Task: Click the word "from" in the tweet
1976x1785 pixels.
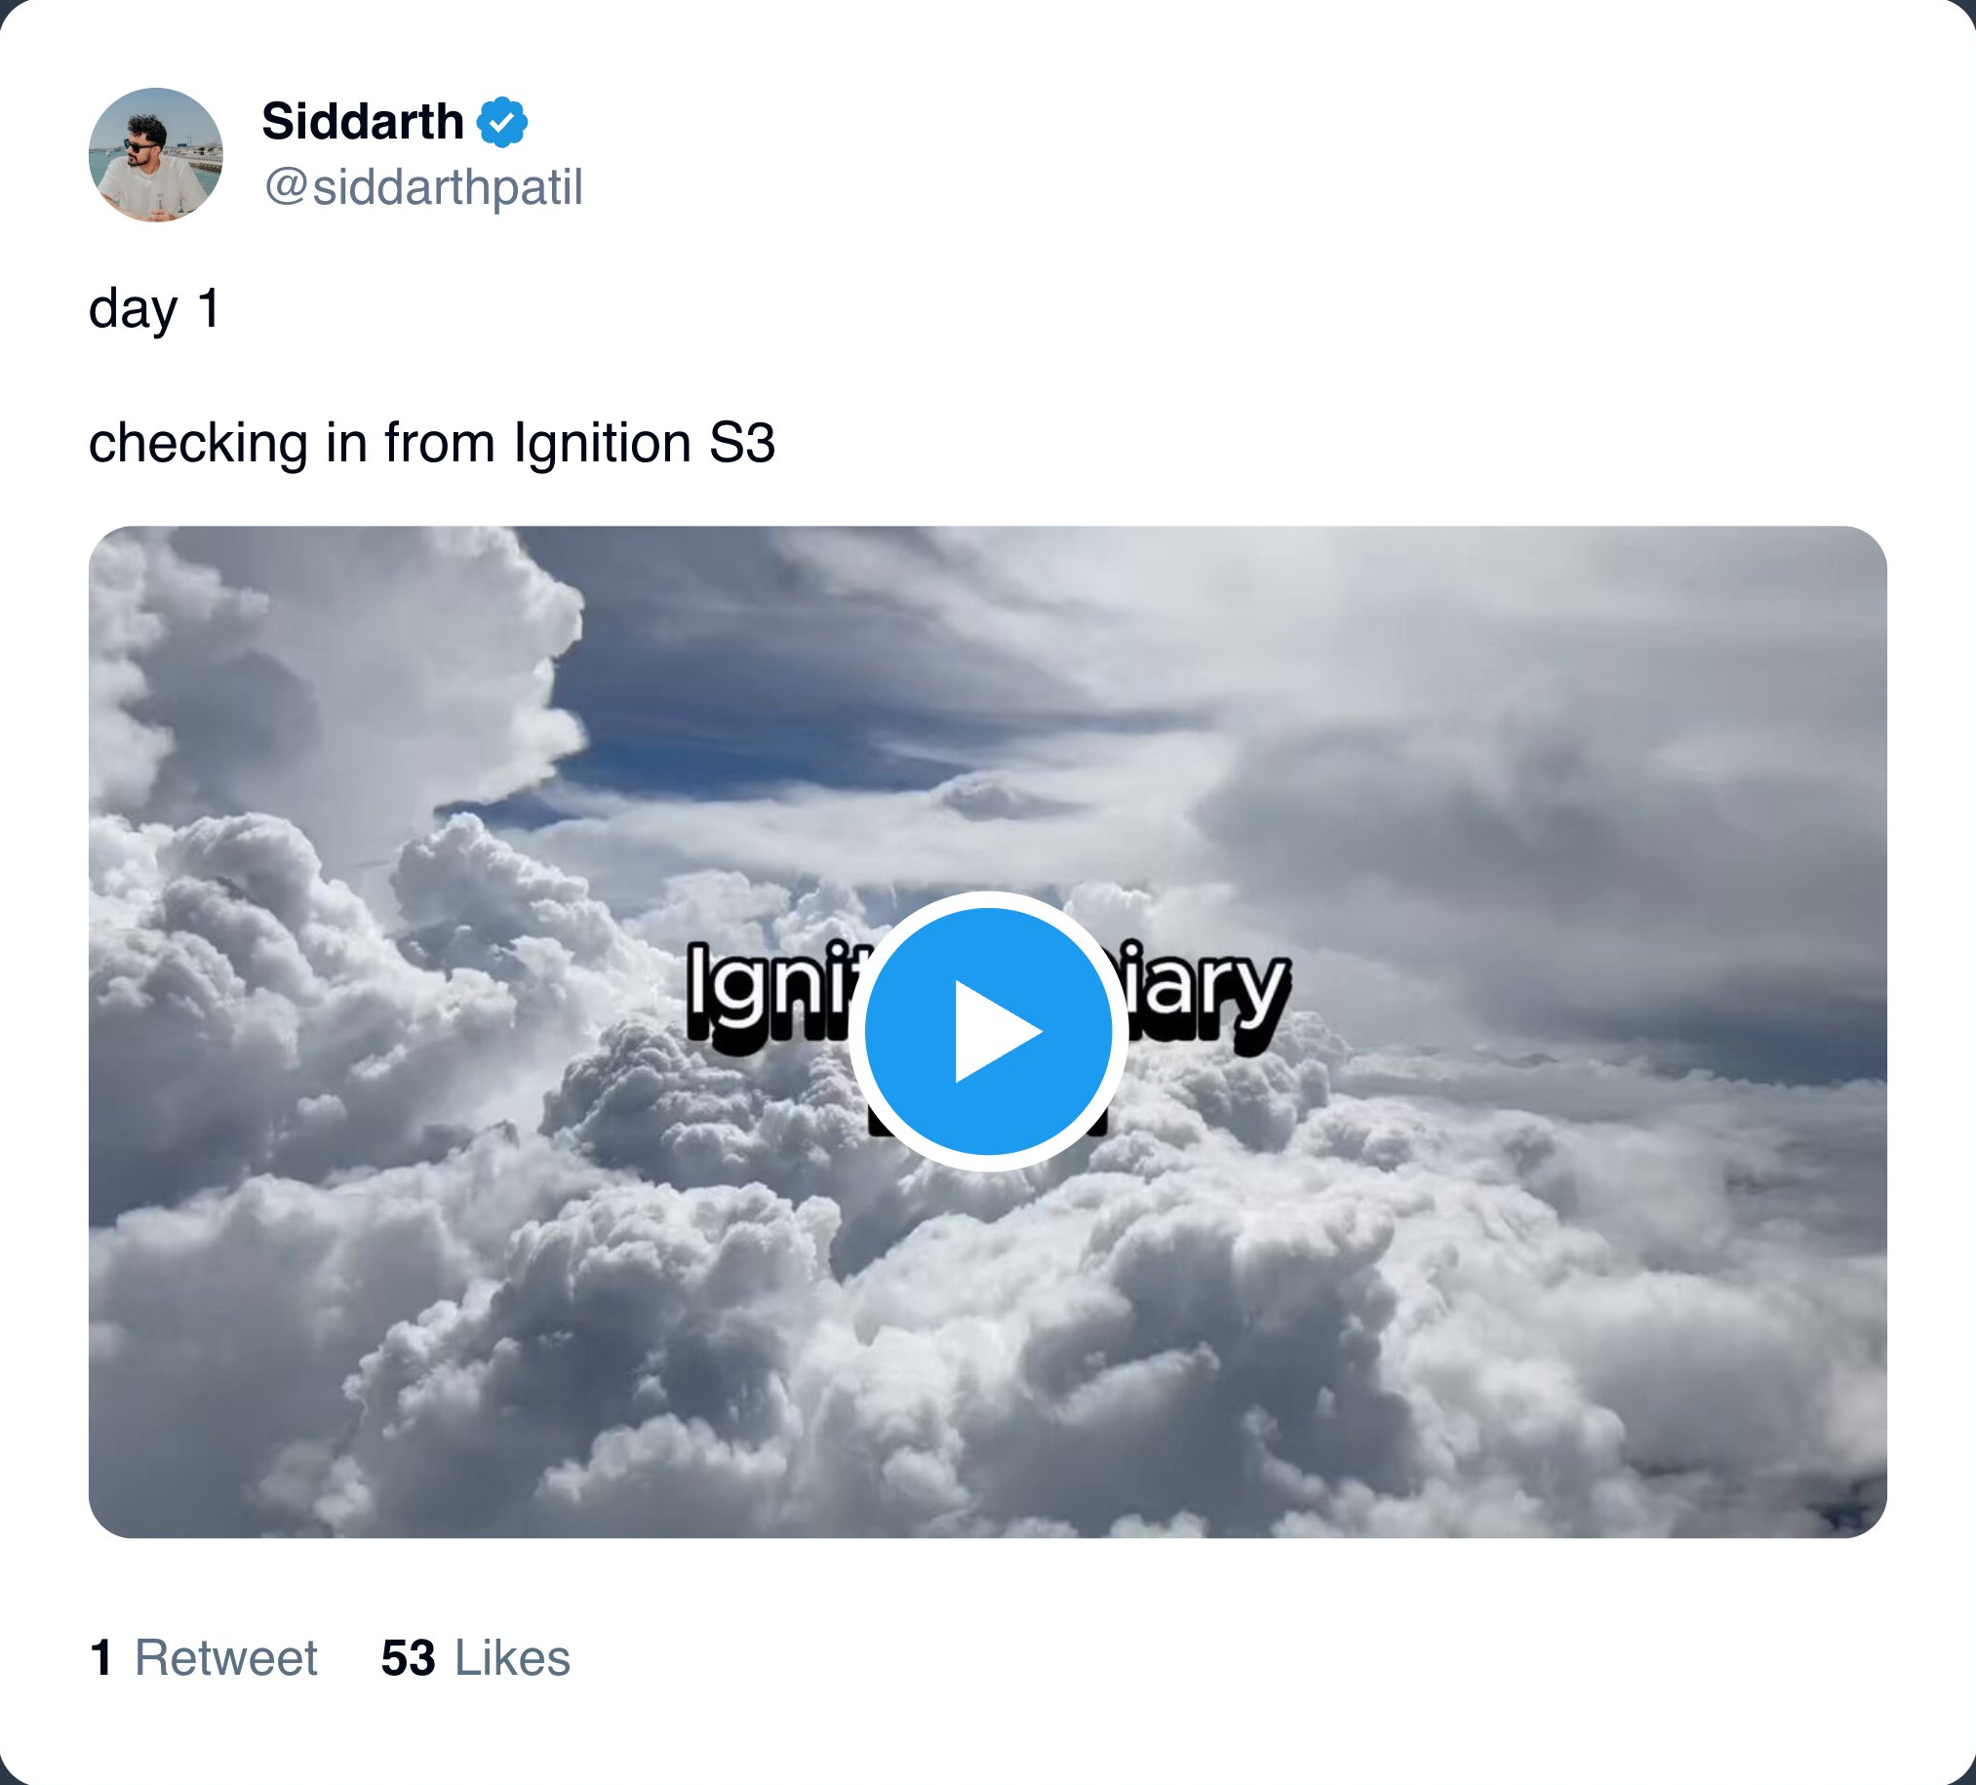Action: 439,443
